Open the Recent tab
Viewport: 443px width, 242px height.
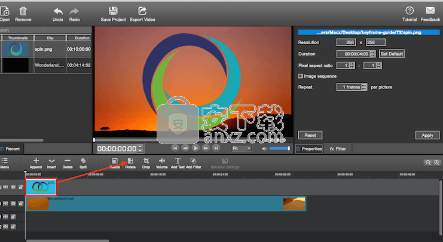[10, 149]
